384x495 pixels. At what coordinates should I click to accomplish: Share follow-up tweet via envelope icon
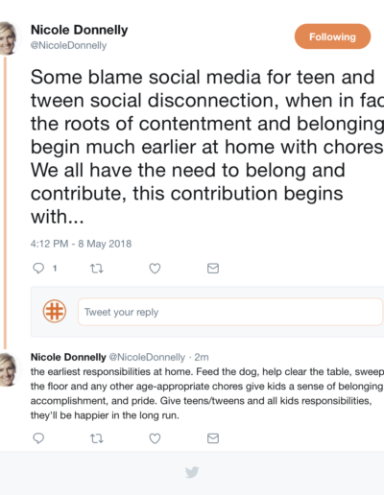[213, 438]
